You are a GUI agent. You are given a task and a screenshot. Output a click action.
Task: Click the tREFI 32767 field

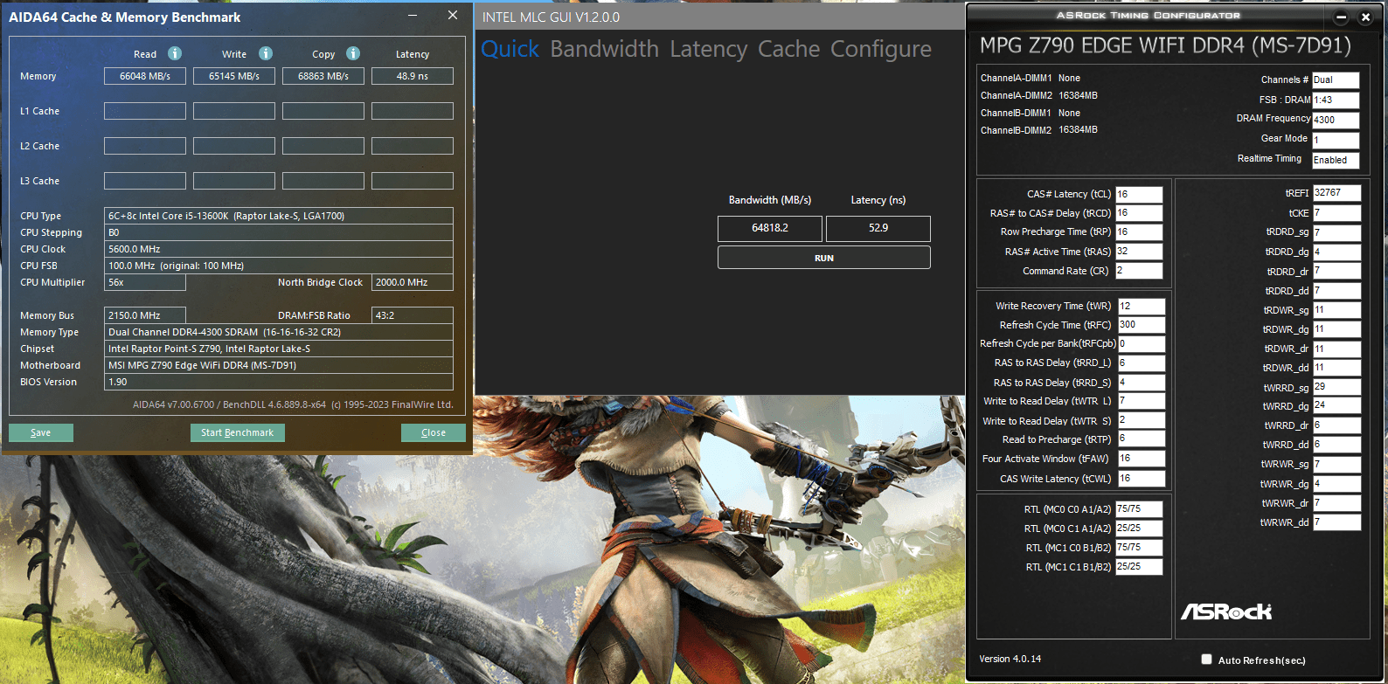(1336, 192)
